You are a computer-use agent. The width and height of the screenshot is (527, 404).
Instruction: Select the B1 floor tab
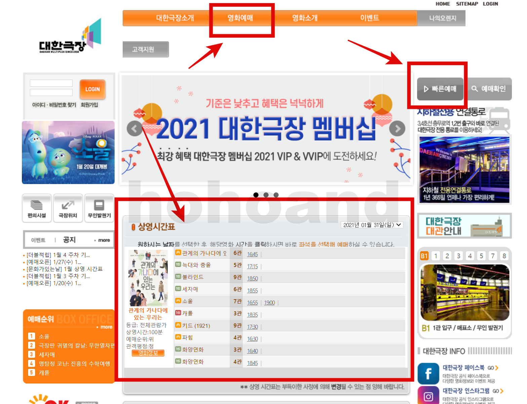tap(424, 256)
